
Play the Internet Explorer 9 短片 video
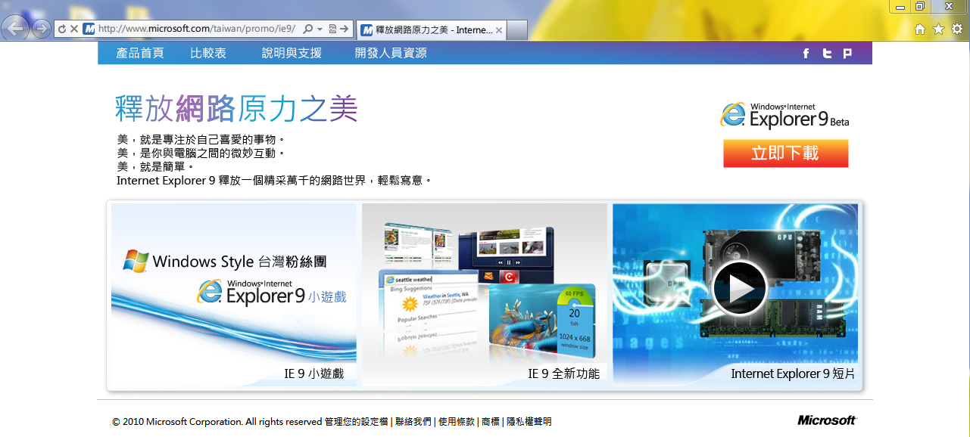coord(738,288)
